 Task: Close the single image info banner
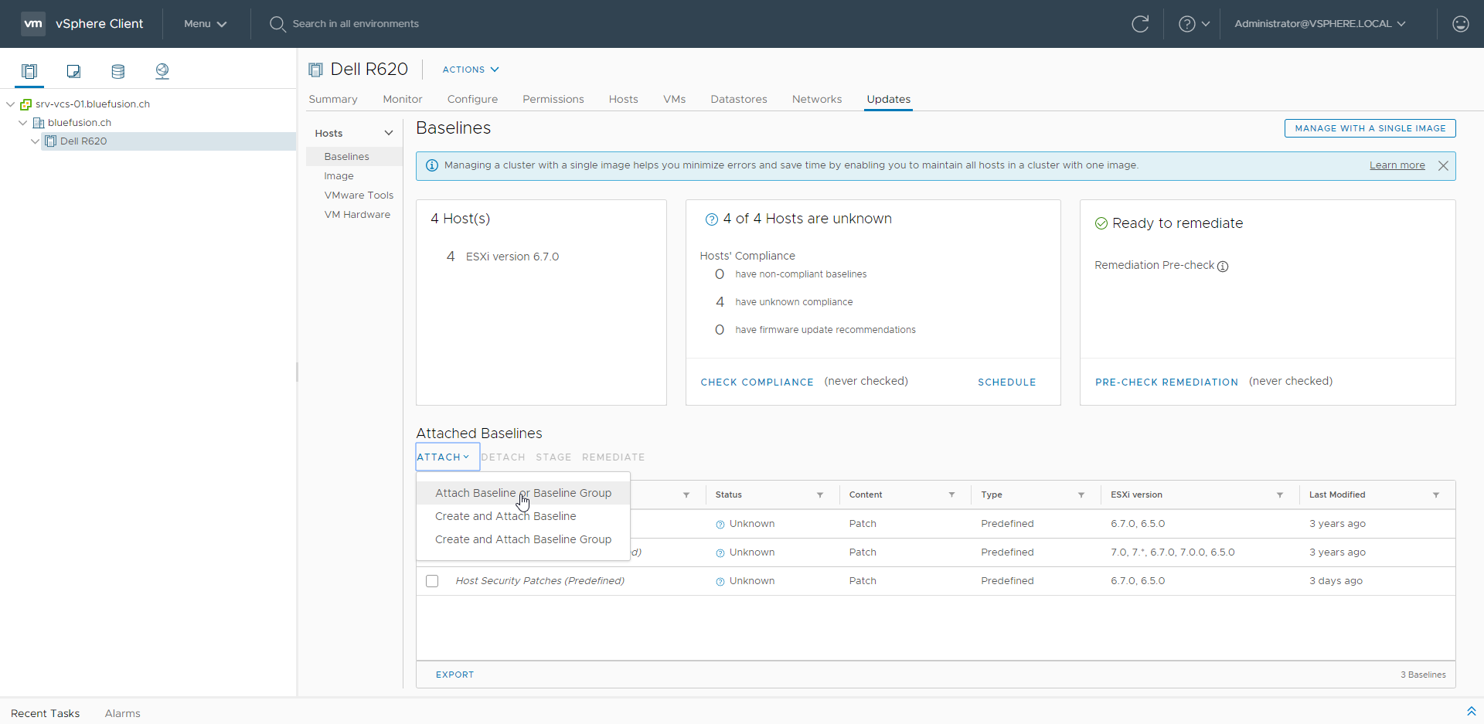click(x=1442, y=165)
